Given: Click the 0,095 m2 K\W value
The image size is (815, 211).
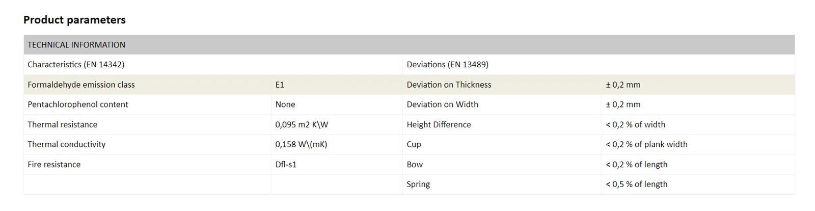Looking at the screenshot, I should click(x=301, y=124).
